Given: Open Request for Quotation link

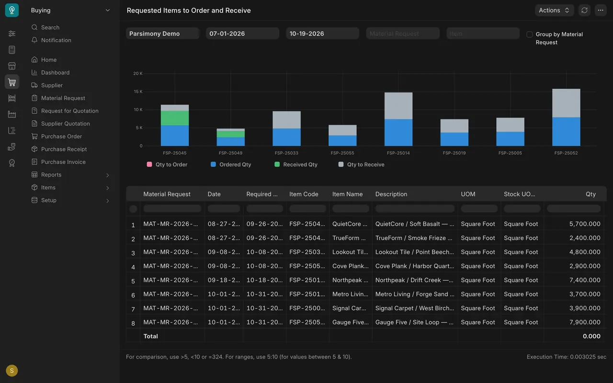Looking at the screenshot, I should click(71, 111).
